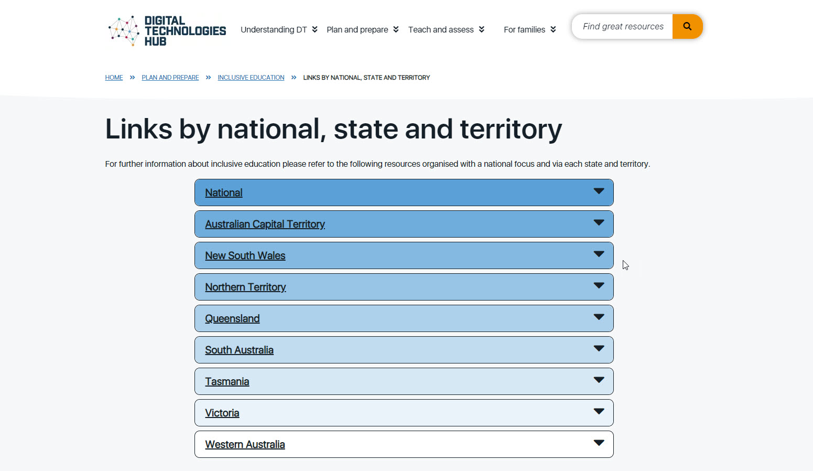
Task: Open the Queensland link text
Action: click(232, 319)
